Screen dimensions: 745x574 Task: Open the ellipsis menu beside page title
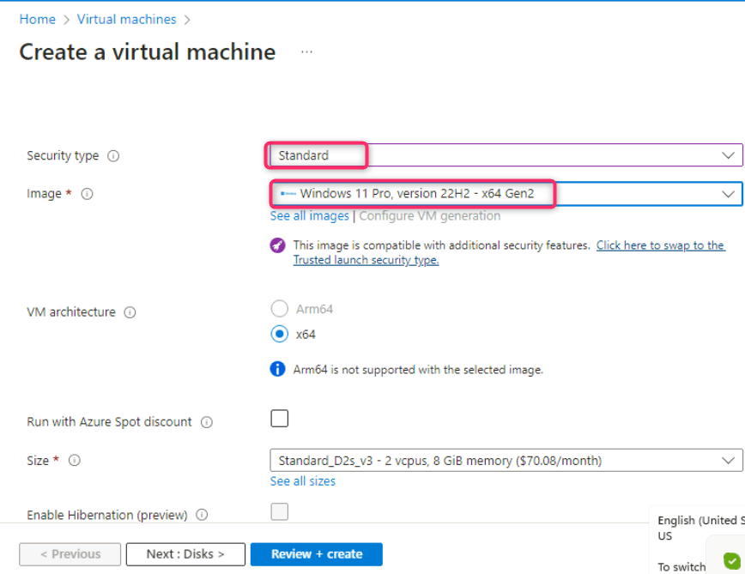tap(306, 52)
